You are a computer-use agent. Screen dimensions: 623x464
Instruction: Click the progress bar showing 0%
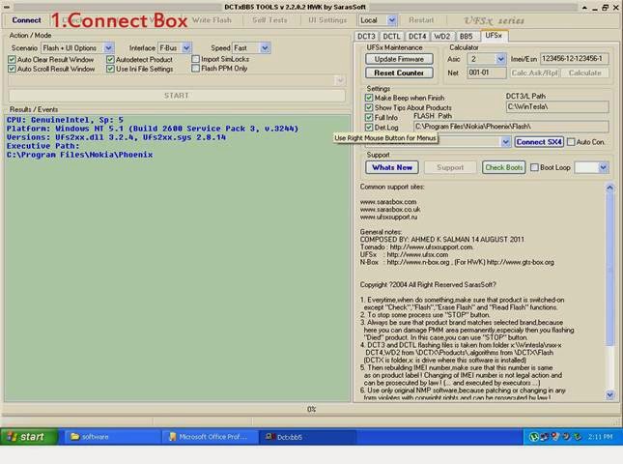[x=311, y=409]
